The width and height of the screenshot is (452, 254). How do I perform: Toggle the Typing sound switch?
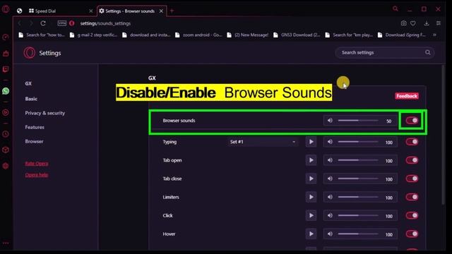tap(412, 142)
